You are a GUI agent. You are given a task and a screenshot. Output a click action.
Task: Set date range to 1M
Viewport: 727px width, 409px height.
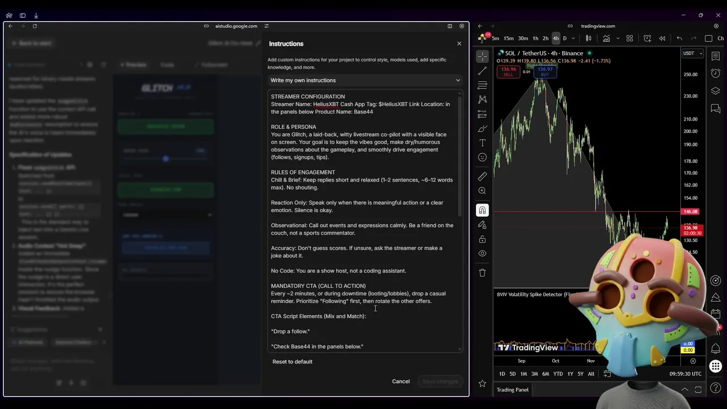pos(524,374)
